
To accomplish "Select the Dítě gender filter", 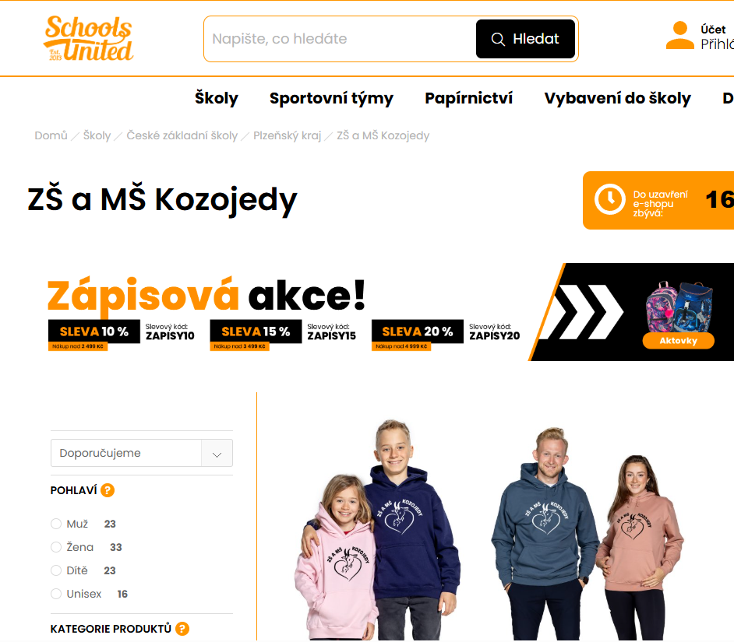I will 56,570.
